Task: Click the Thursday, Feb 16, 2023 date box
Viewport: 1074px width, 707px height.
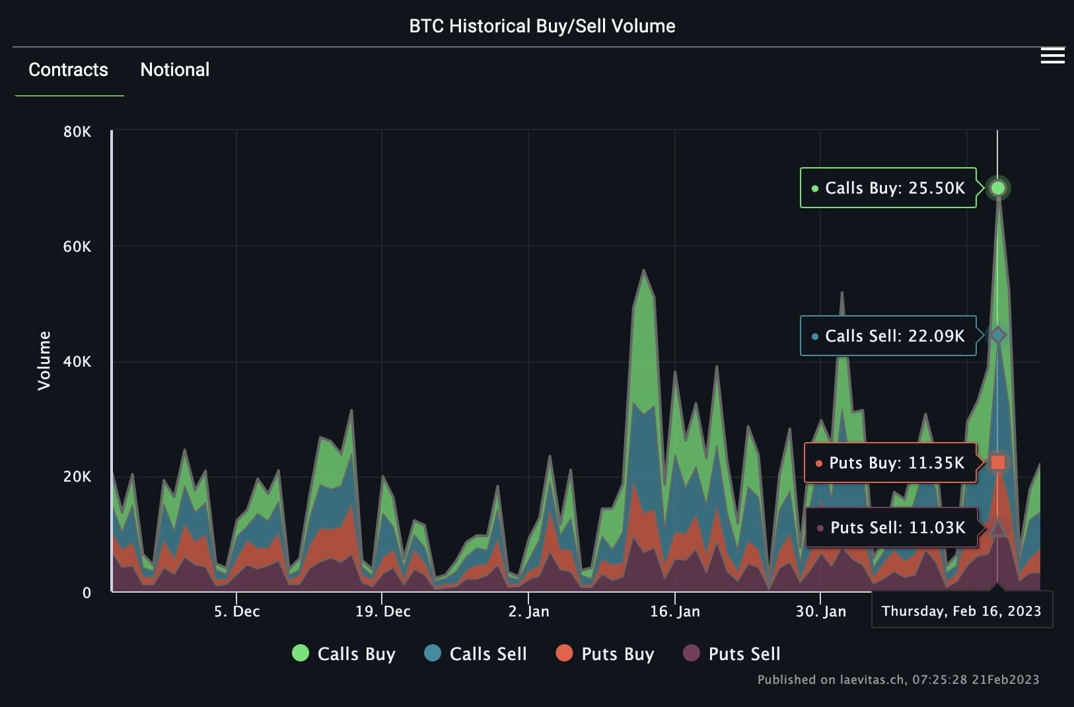Action: 962,611
